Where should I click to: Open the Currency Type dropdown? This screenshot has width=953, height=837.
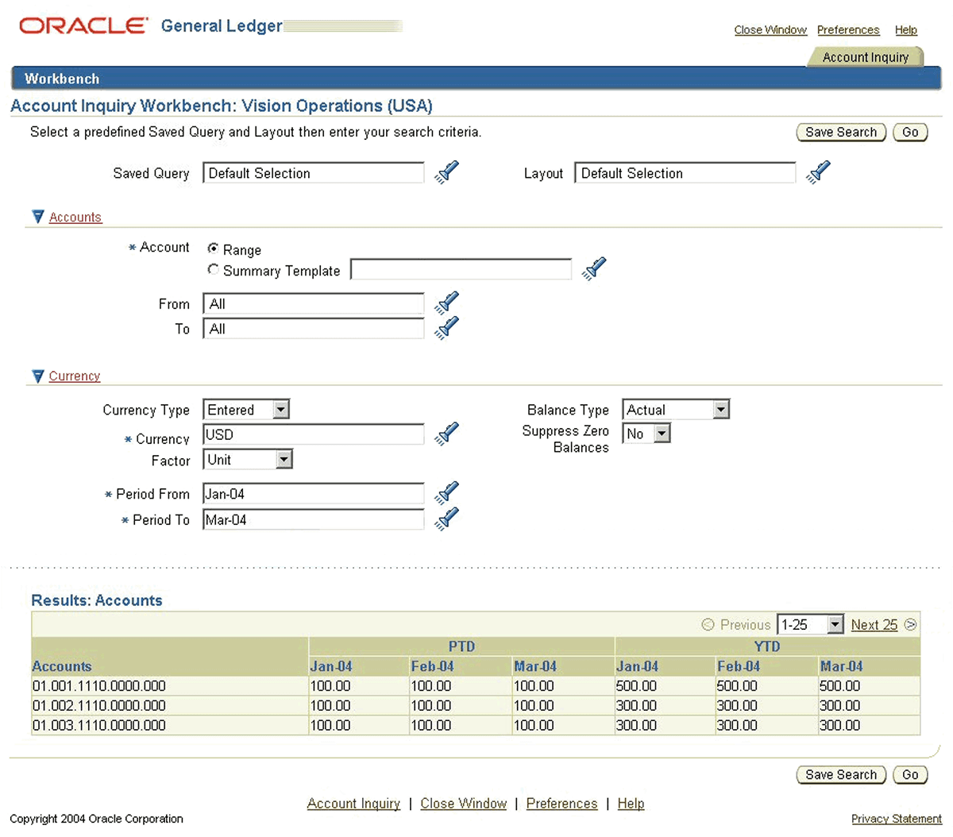[x=280, y=409]
